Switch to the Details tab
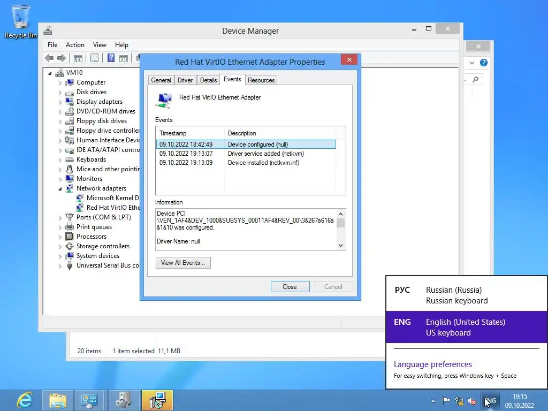This screenshot has height=411, width=548. (x=209, y=80)
